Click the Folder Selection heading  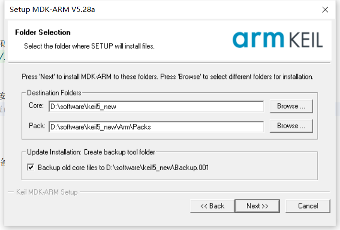[43, 33]
